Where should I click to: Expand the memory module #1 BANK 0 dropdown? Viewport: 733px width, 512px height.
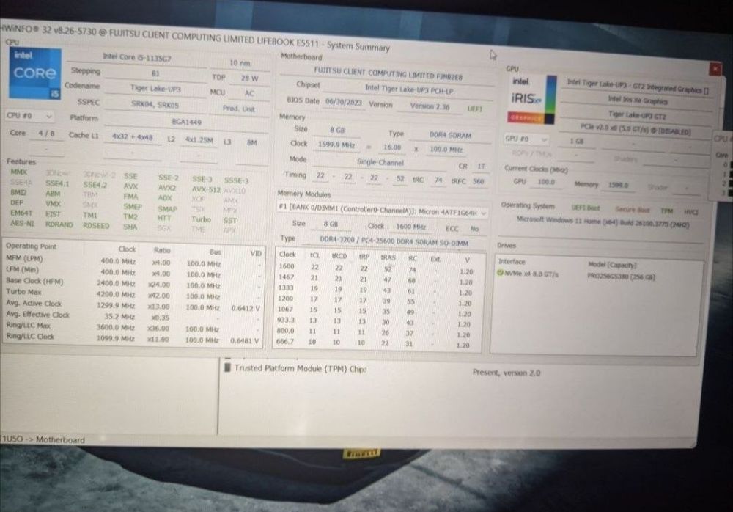click(x=382, y=211)
